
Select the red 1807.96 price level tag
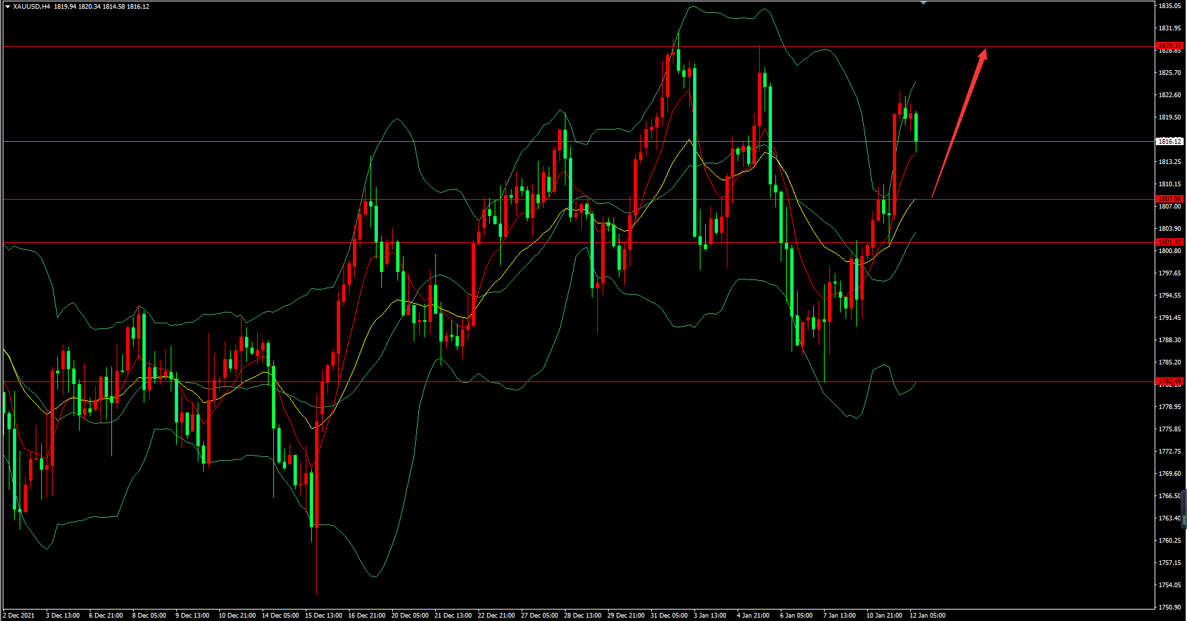tap(1169, 199)
